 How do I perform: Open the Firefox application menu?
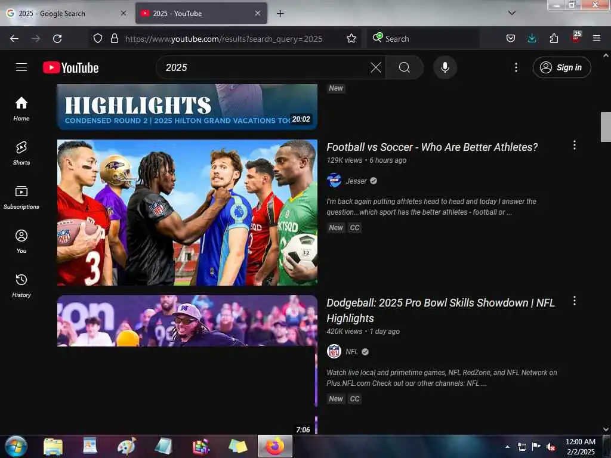(597, 38)
